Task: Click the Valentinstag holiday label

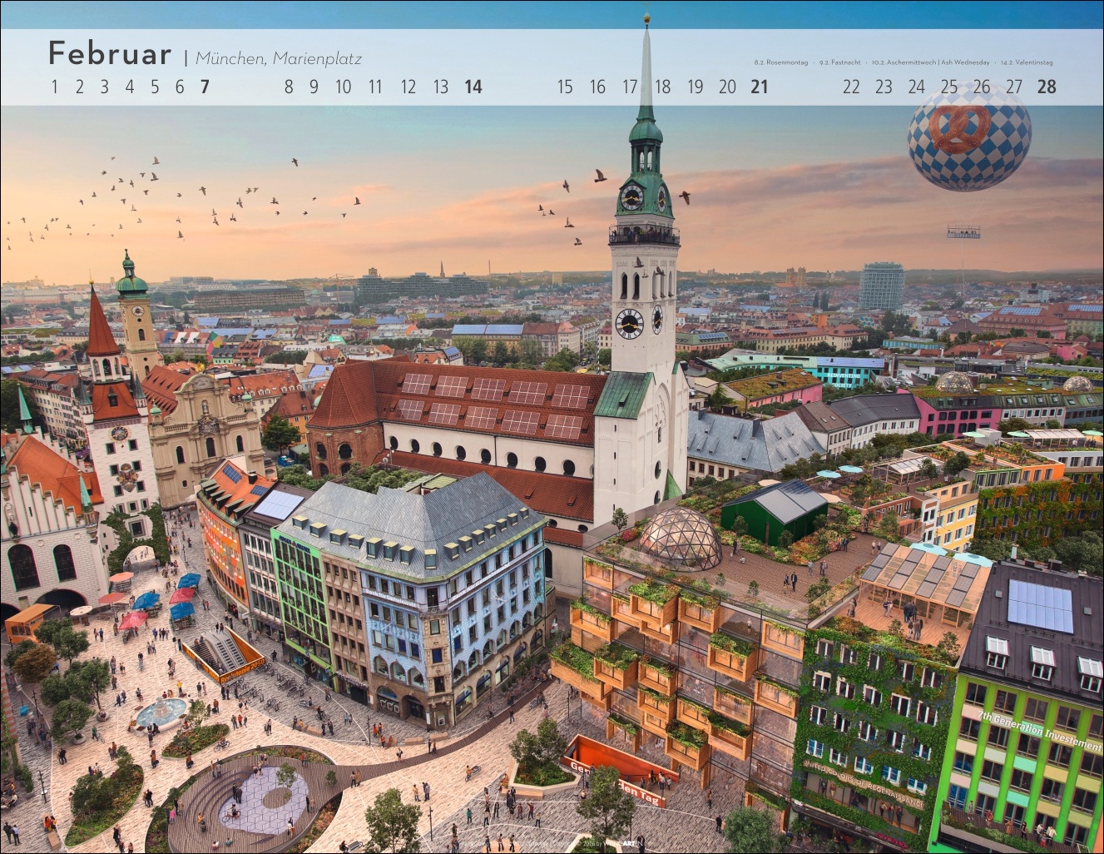Action: click(x=1027, y=62)
